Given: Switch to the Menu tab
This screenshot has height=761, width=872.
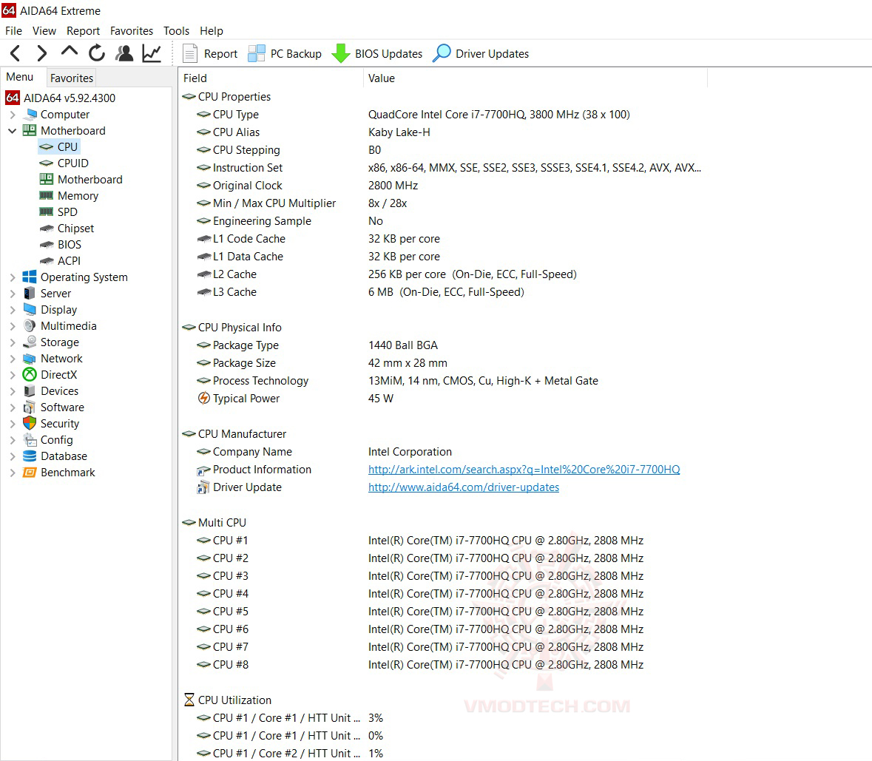Looking at the screenshot, I should pyautogui.click(x=20, y=77).
